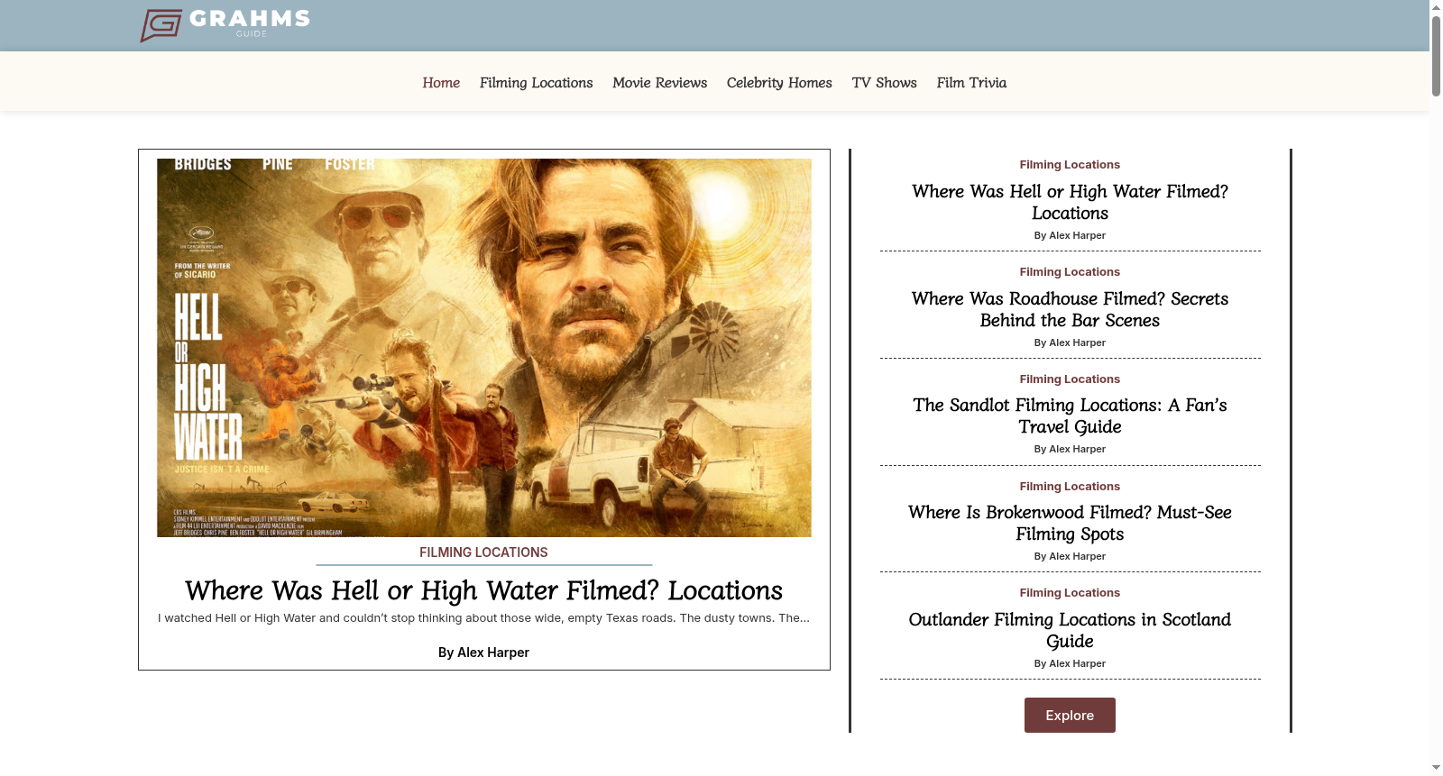Open 'The Sandlot Filming Locations' travel guide

(1070, 416)
